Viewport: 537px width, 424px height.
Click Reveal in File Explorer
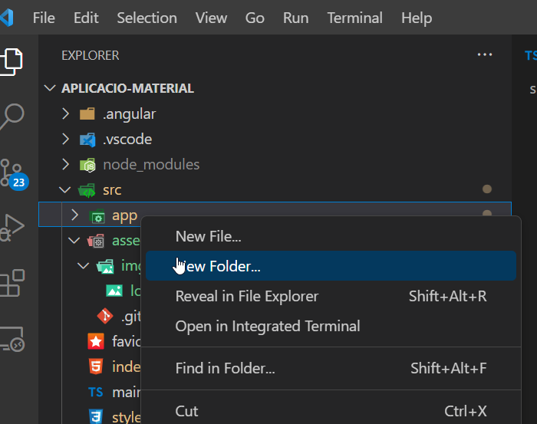point(246,296)
